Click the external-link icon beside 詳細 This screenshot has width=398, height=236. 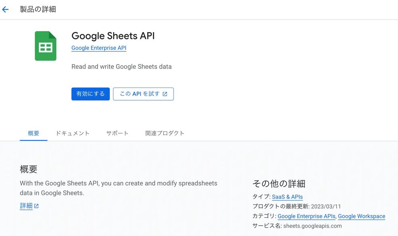click(37, 206)
